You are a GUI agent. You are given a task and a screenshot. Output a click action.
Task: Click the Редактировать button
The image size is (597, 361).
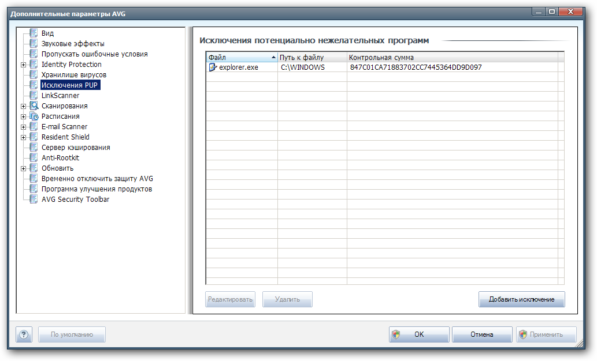[x=231, y=299]
